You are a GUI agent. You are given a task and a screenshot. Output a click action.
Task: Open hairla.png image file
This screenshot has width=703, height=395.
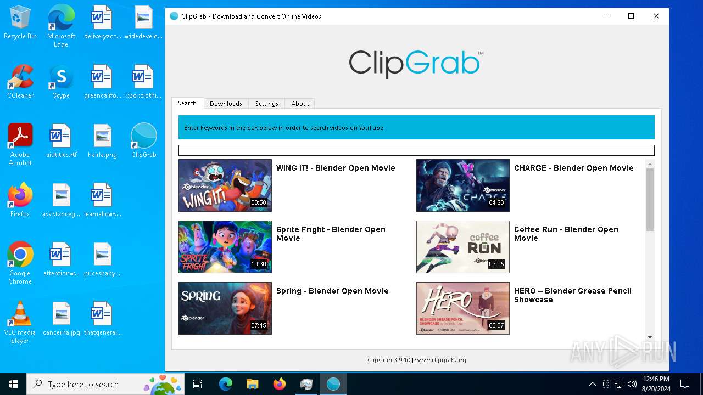103,142
